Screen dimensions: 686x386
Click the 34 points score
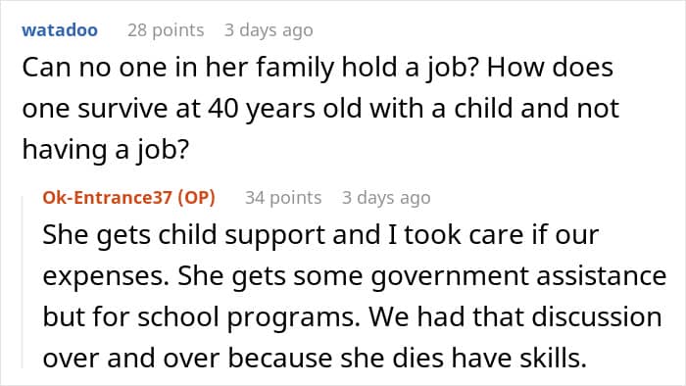point(283,198)
